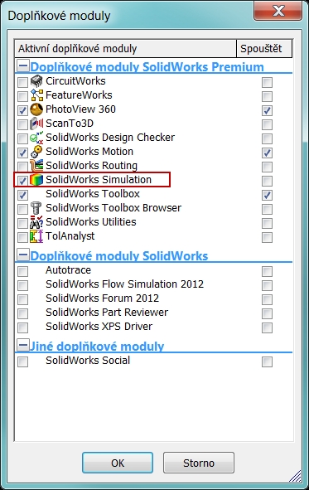Image resolution: width=309 pixels, height=490 pixels.
Task: Enable TolAnalyst active checkbox
Action: click(x=22, y=237)
